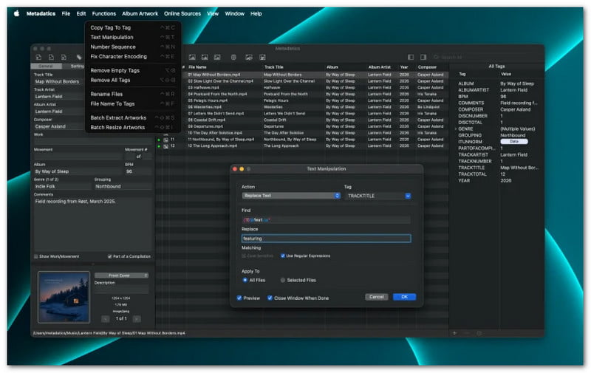The image size is (591, 373).
Task: Click the album cover artwork thumbnail
Action: [64, 297]
